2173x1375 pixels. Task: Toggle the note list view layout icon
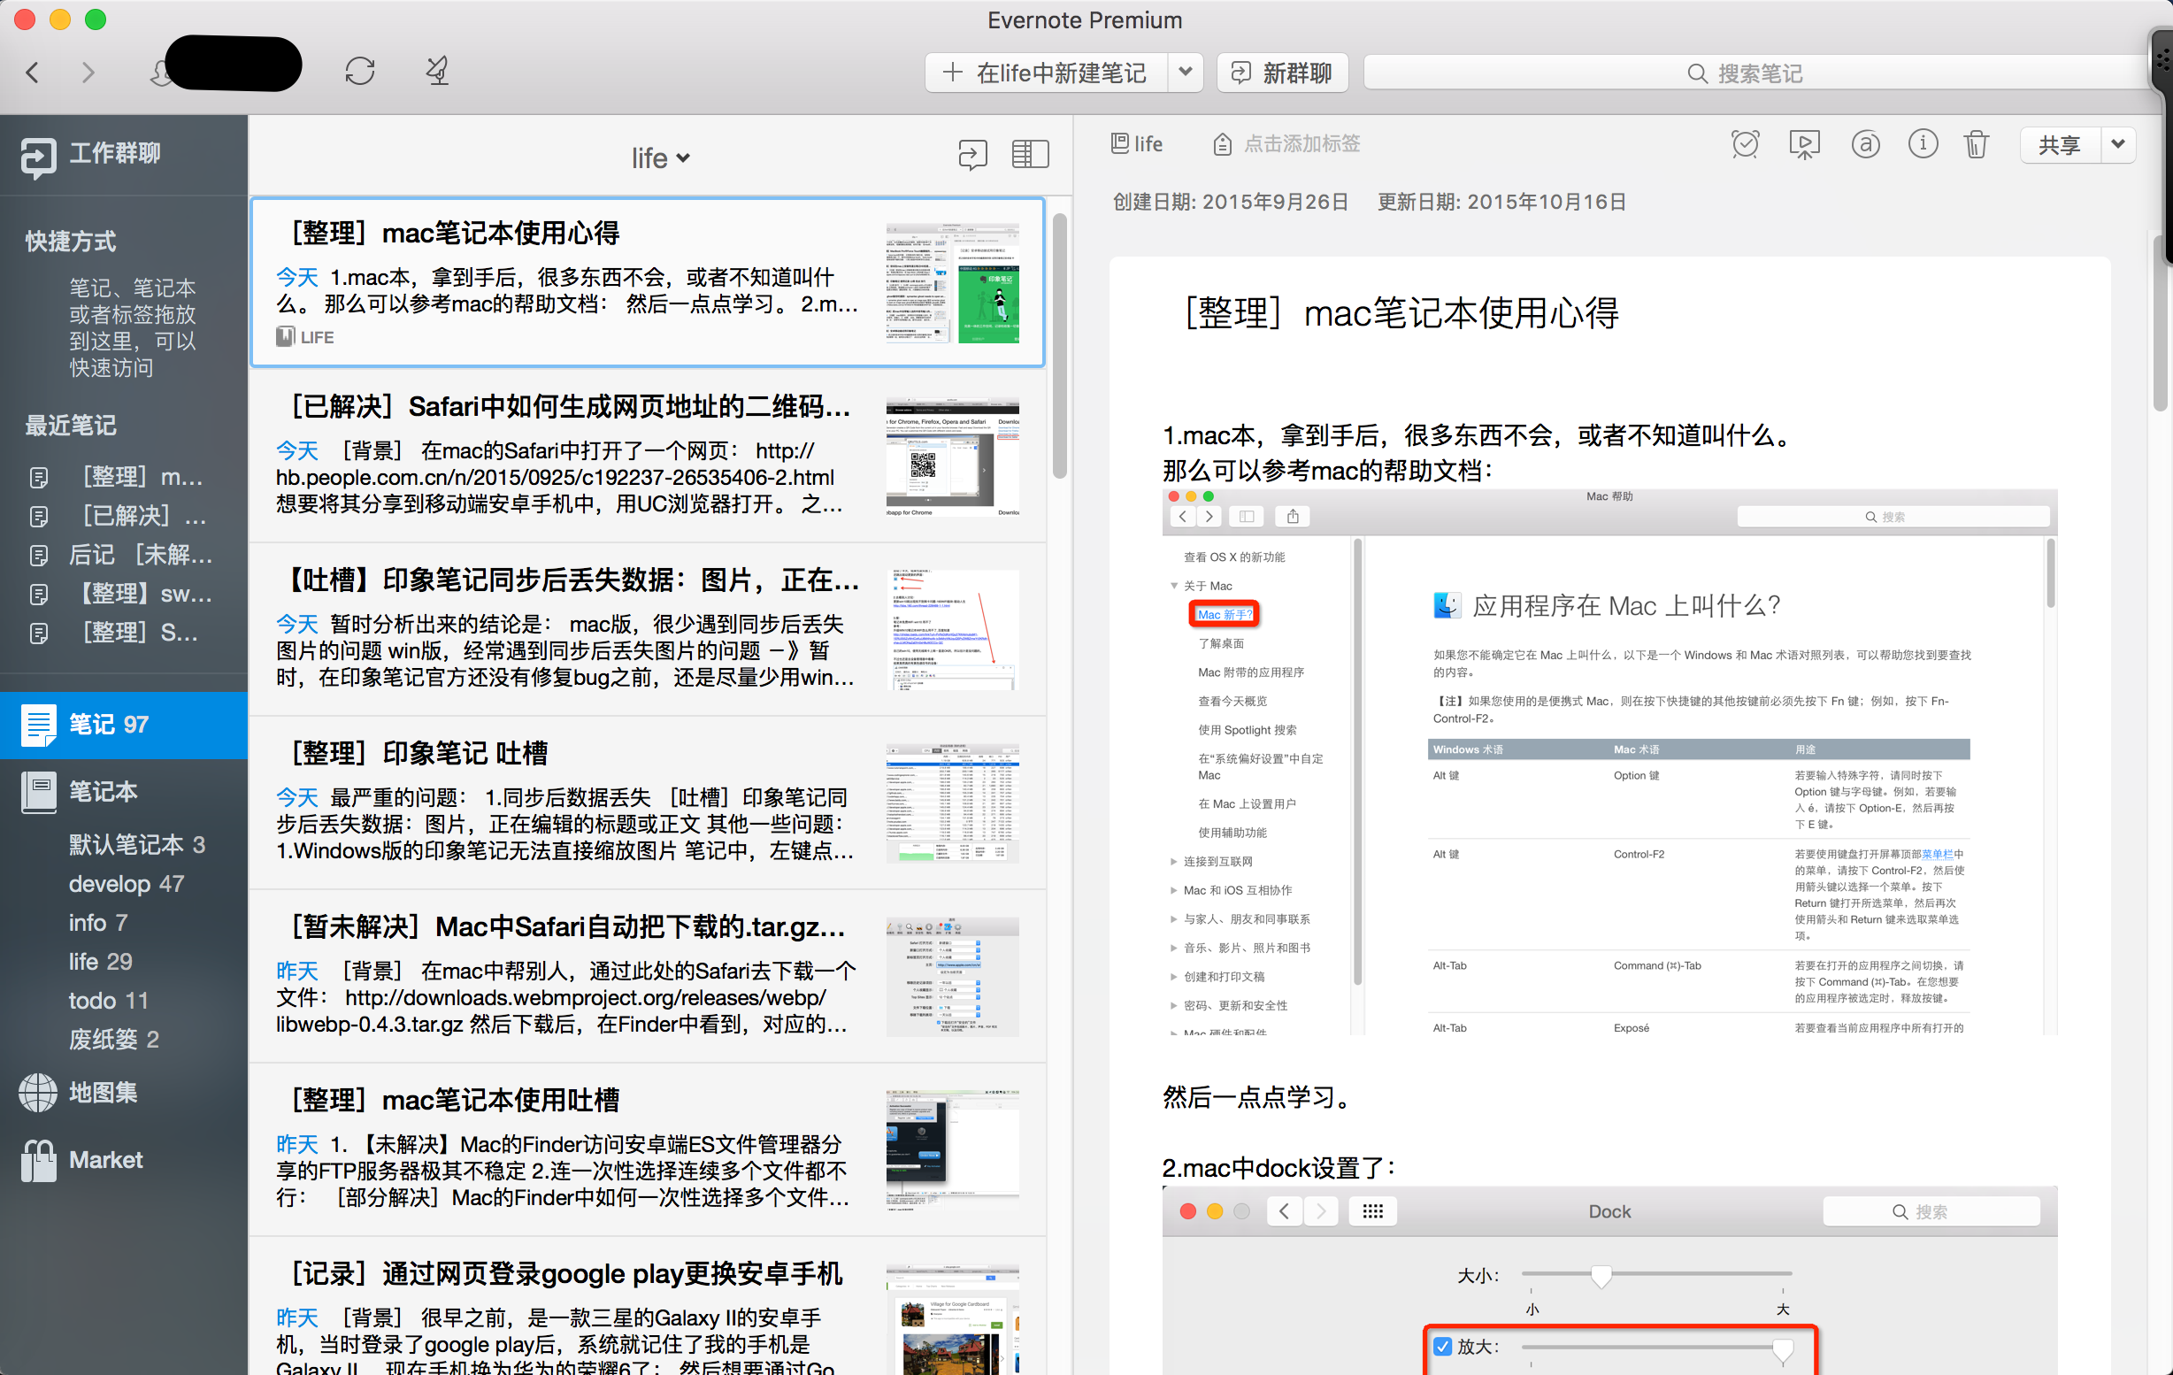pyautogui.click(x=1030, y=155)
